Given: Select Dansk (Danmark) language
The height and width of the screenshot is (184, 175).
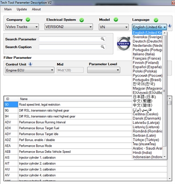Looking at the screenshot, I should pyautogui.click(x=147, y=119).
